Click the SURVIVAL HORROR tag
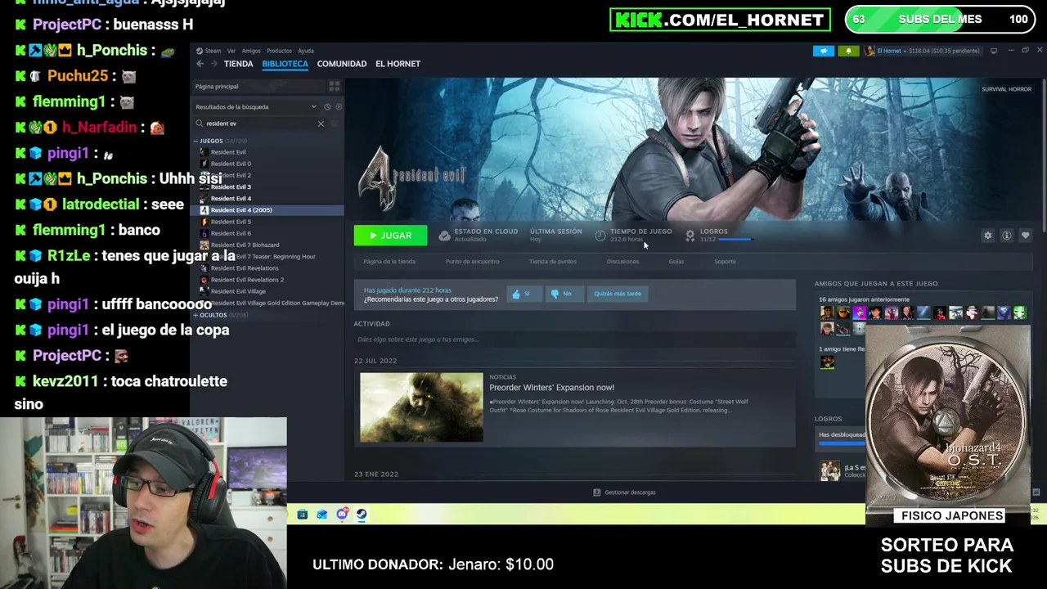1047x589 pixels. (1006, 89)
